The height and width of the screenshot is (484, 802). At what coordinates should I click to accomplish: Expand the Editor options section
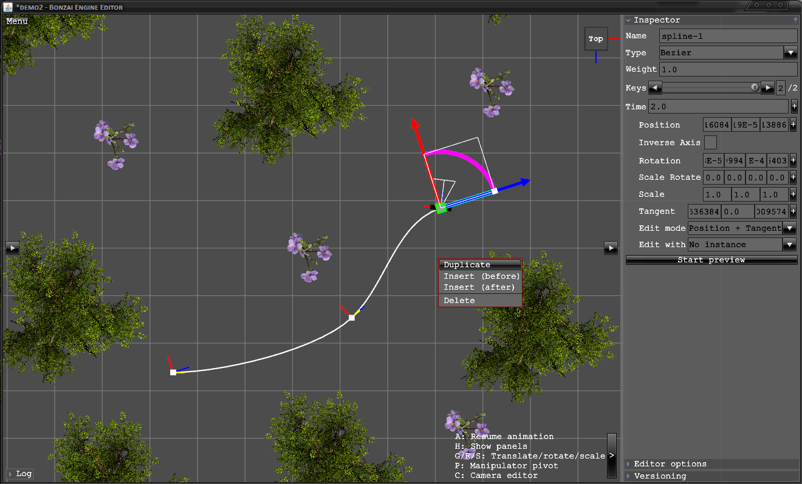pos(670,464)
